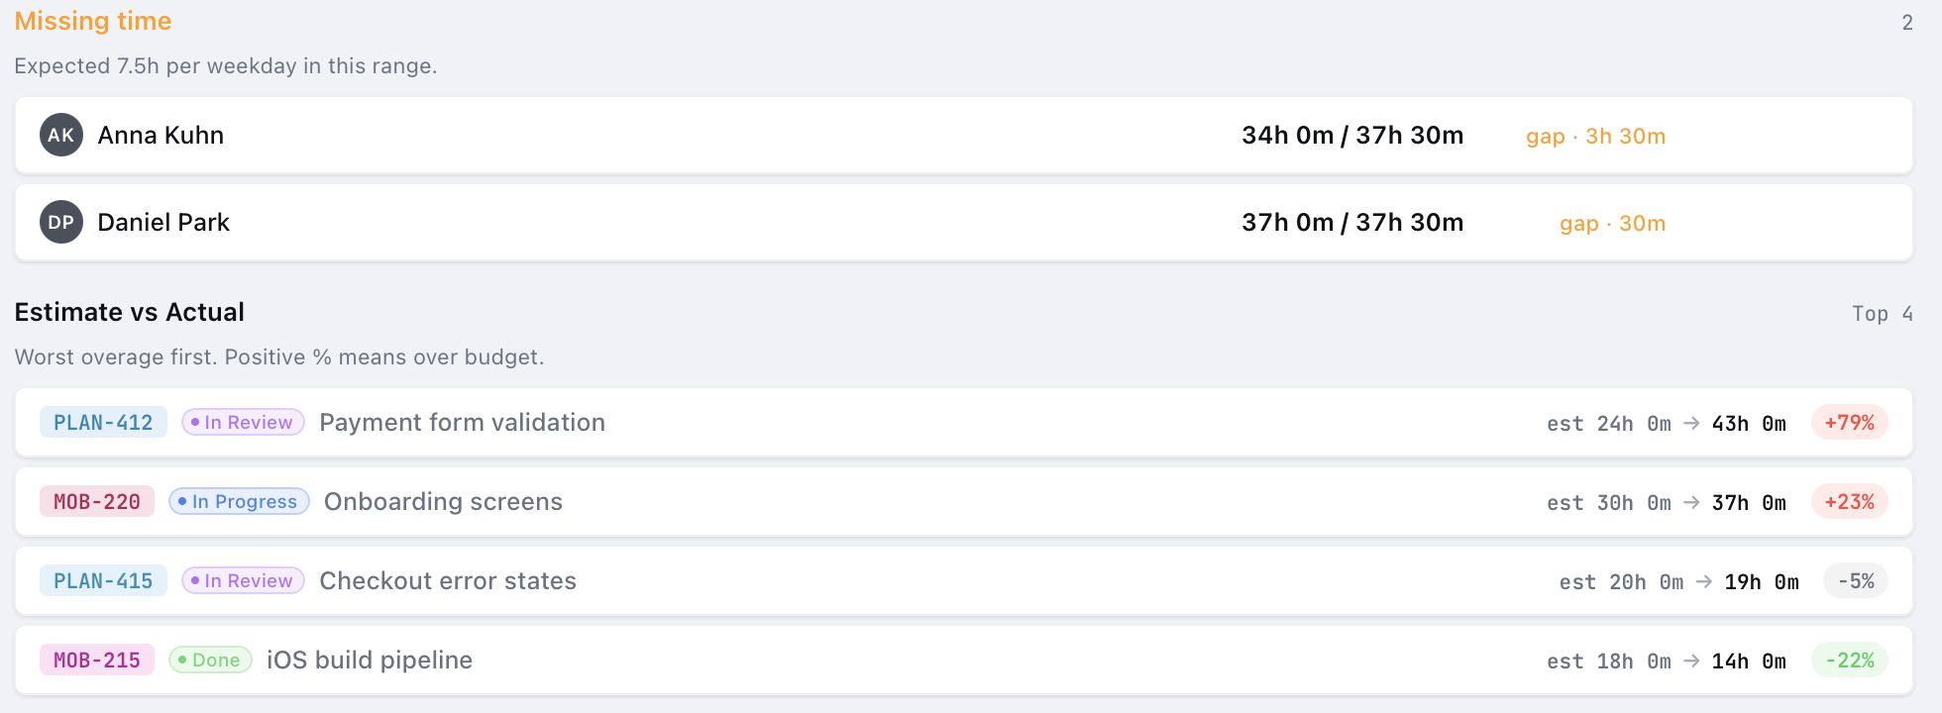Click the +23% overage badge
This screenshot has width=1942, height=713.
coord(1849,501)
